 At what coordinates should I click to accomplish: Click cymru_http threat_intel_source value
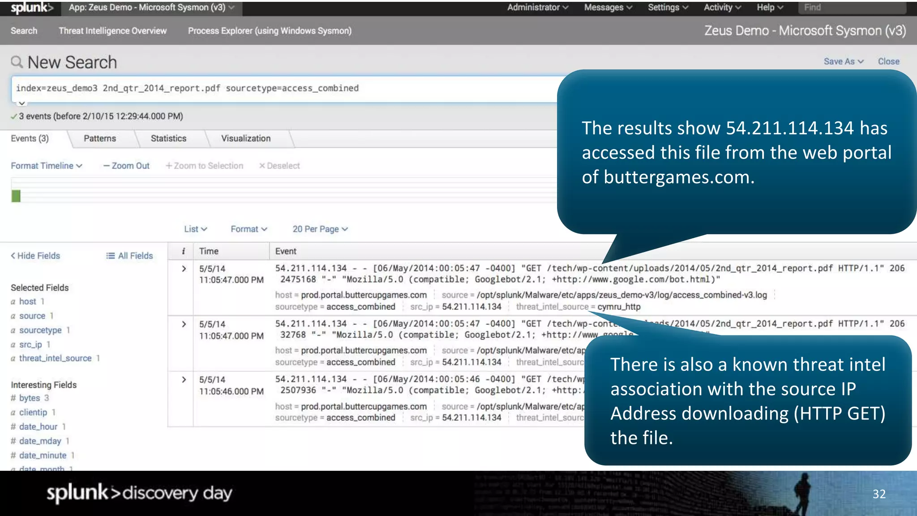pos(619,307)
